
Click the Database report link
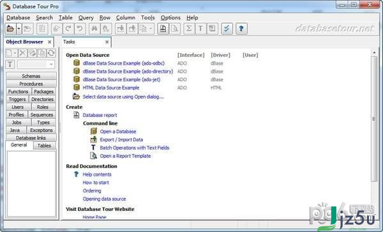(100, 115)
